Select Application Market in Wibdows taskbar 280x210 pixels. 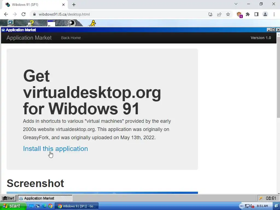[x=45, y=198]
